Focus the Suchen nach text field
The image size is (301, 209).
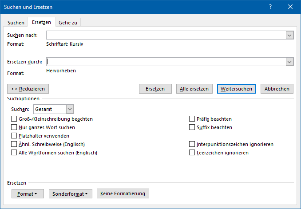pos(166,35)
